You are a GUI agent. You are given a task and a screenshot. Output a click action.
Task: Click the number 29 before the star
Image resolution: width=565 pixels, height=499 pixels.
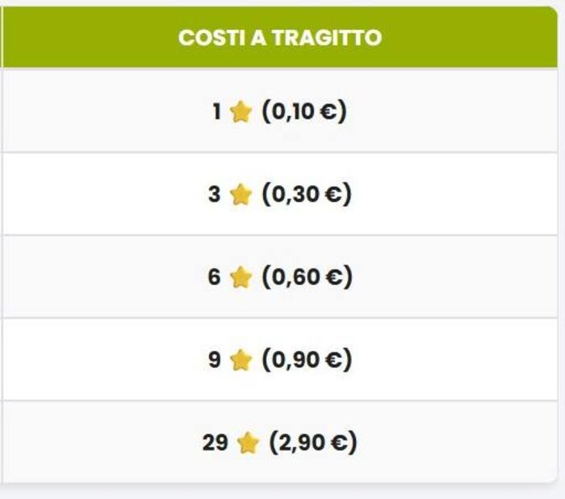point(216,442)
